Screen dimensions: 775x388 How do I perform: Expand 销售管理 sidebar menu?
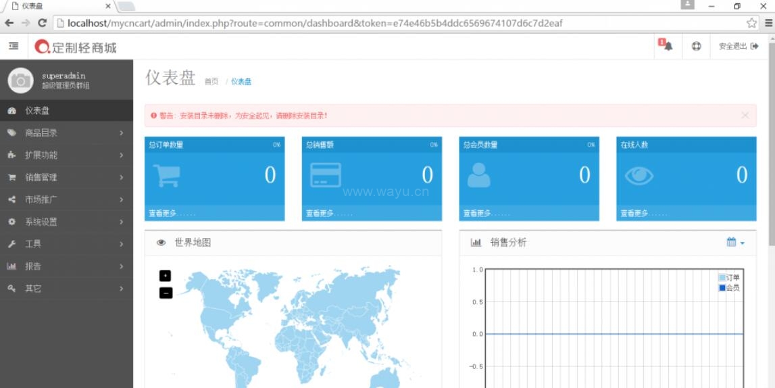pyautogui.click(x=66, y=178)
